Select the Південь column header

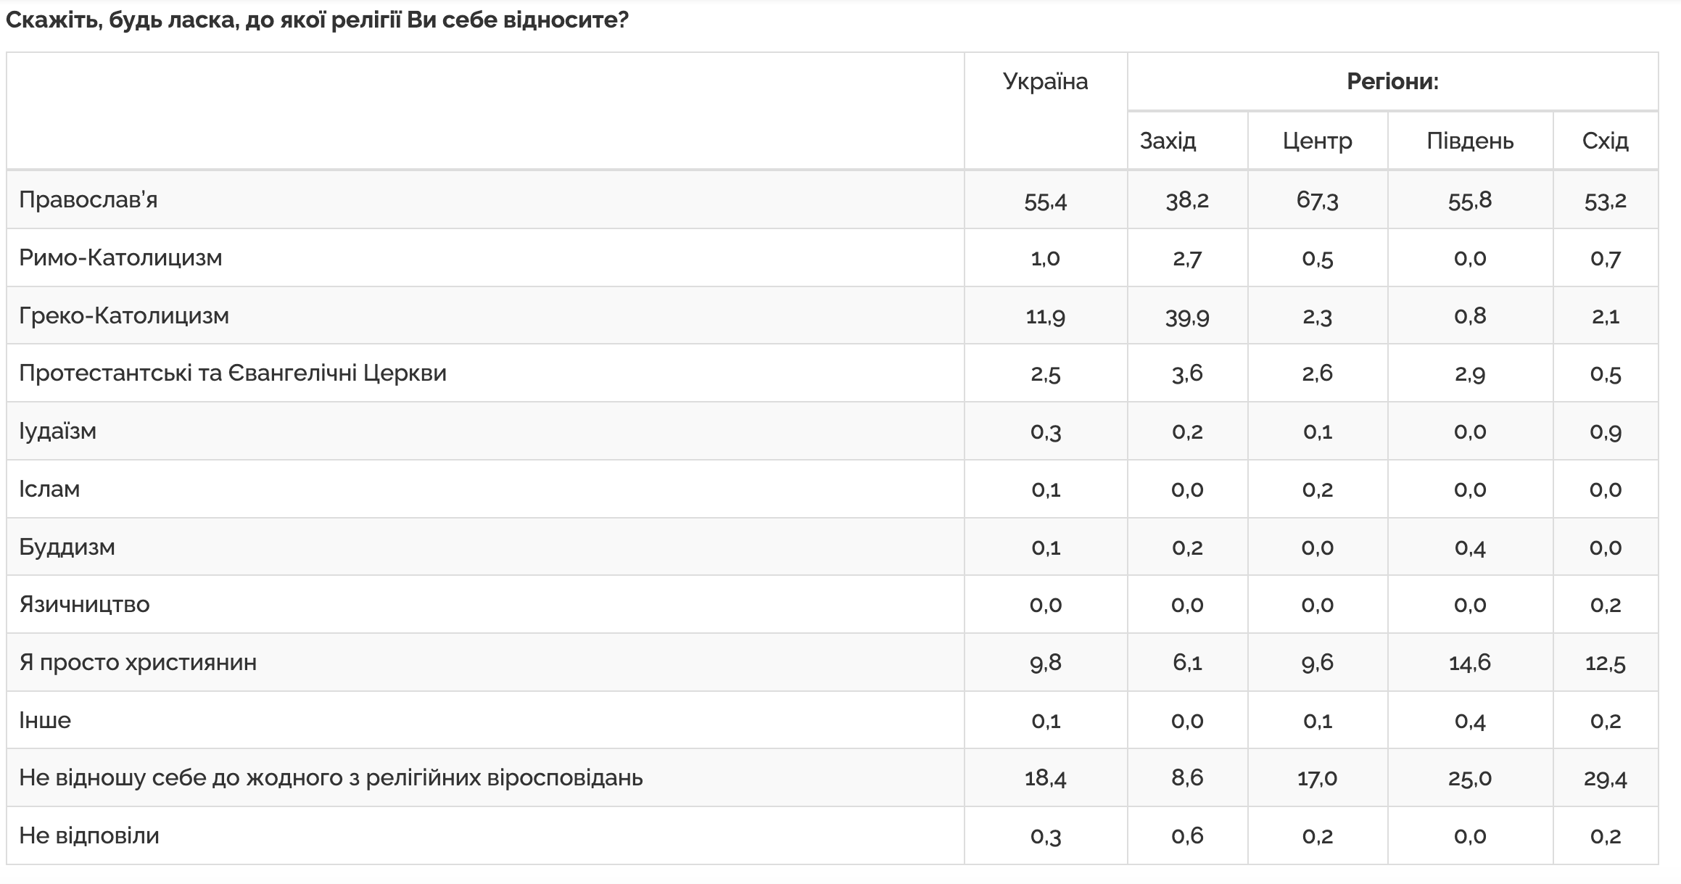(x=1470, y=140)
